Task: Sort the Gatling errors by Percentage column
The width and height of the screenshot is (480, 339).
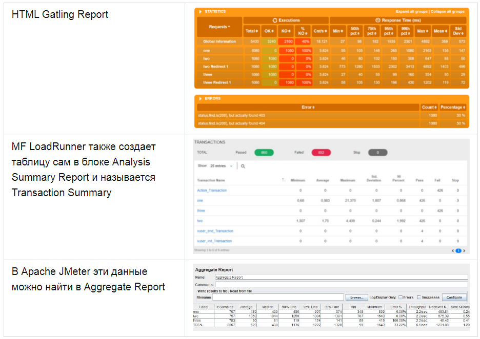Action: click(x=453, y=108)
